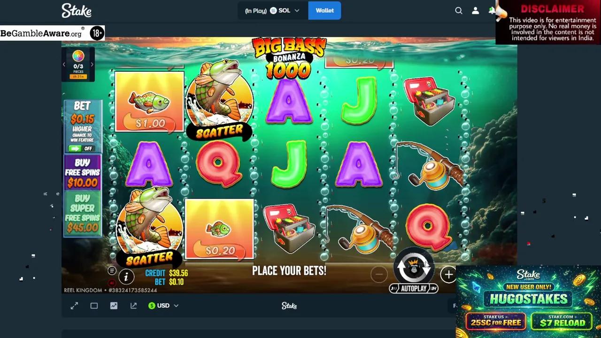Enter fullscreen with the expand arrows icon
This screenshot has width=601, height=338.
[x=74, y=306]
